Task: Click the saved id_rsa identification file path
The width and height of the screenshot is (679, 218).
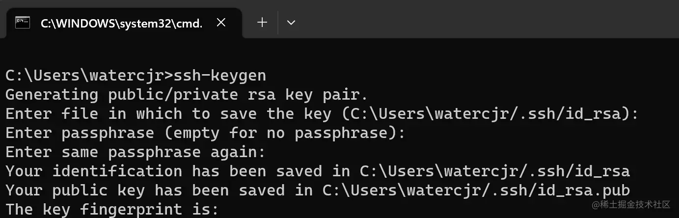Action: [x=495, y=171]
